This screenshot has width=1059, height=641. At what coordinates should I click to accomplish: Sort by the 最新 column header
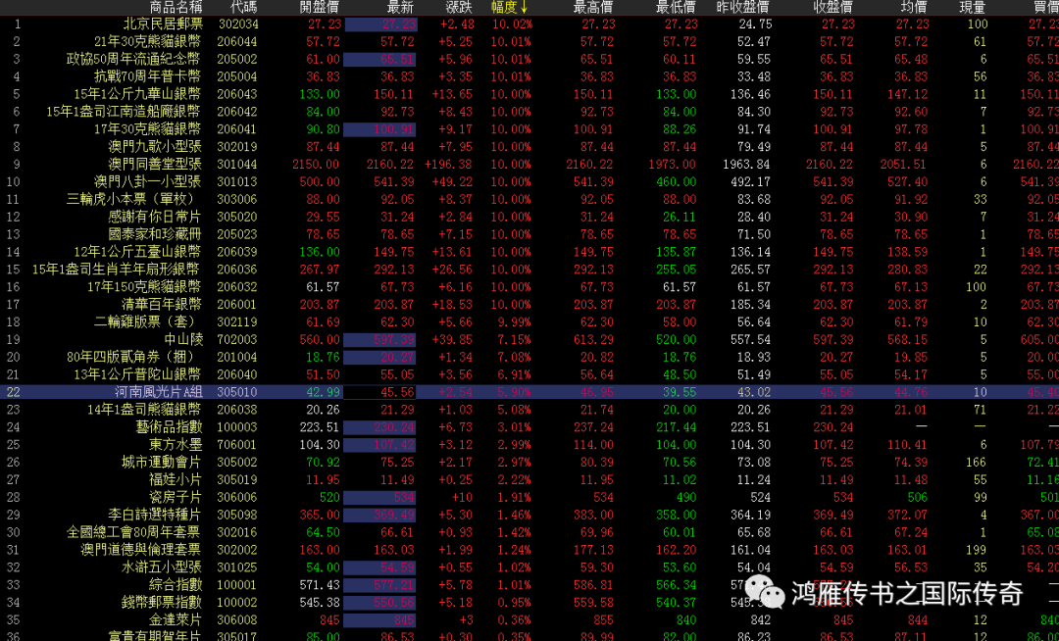(x=400, y=8)
